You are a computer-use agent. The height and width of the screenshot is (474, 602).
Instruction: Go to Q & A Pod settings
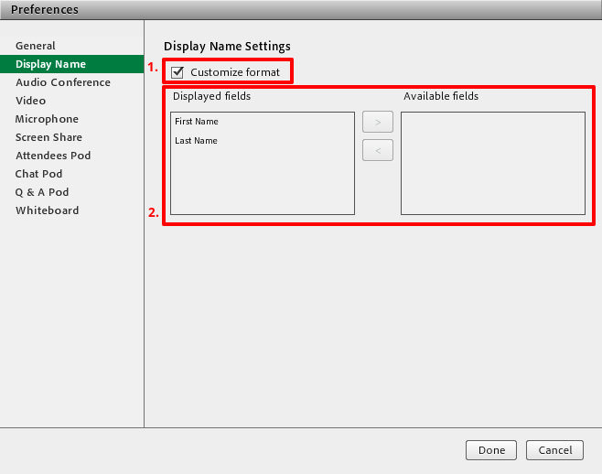[x=42, y=192]
